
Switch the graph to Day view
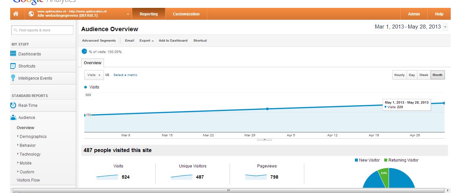tap(412, 75)
